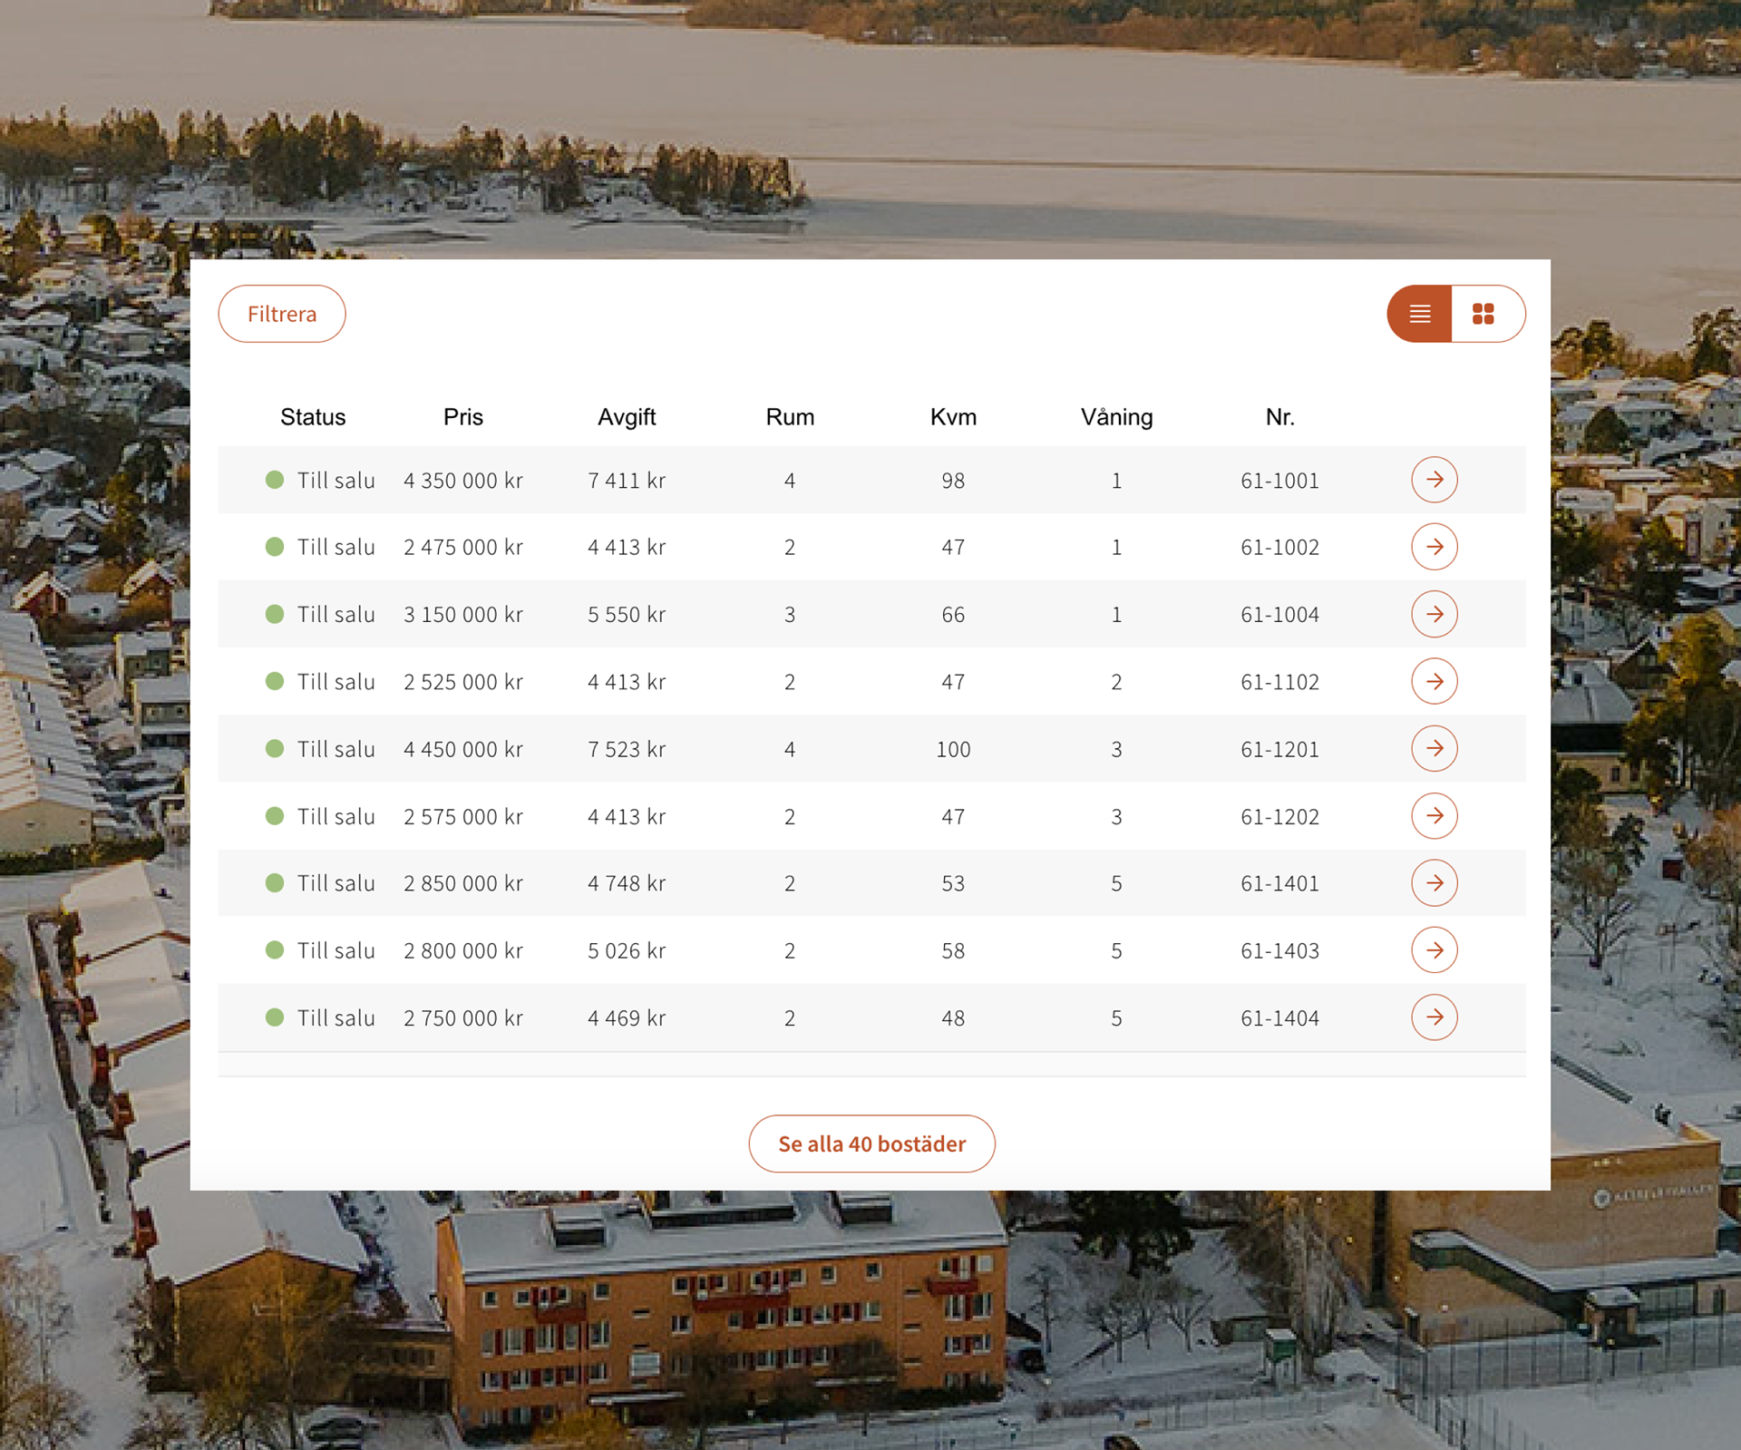This screenshot has width=1741, height=1450.
Task: Click Kvm value 66
Action: coord(953,615)
